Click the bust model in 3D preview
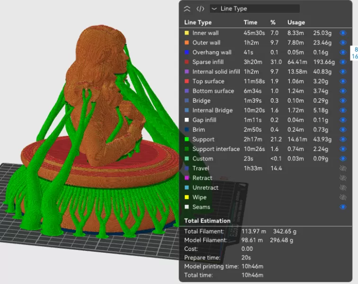This screenshot has height=284, width=358. click(102, 95)
